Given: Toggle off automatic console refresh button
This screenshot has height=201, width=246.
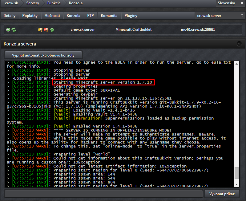Looking at the screenshot, I should pyautogui.click(x=43, y=55).
